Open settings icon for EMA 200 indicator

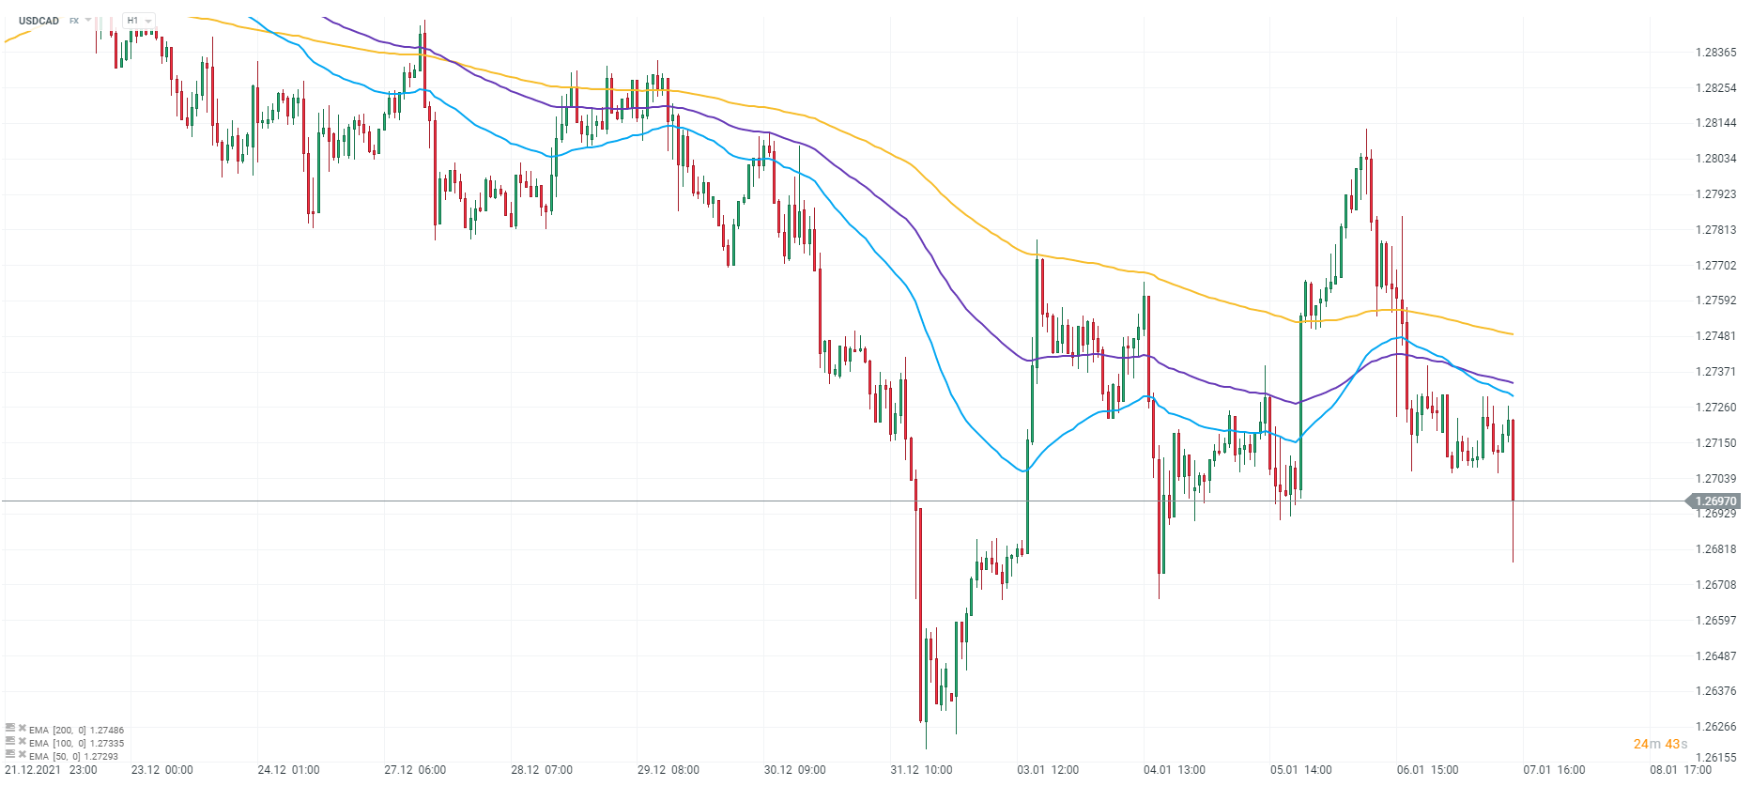tap(10, 728)
